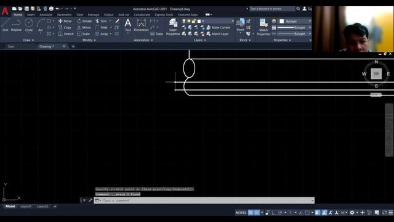
Task: Toggle annotation visibility in status bar
Action: (324, 213)
